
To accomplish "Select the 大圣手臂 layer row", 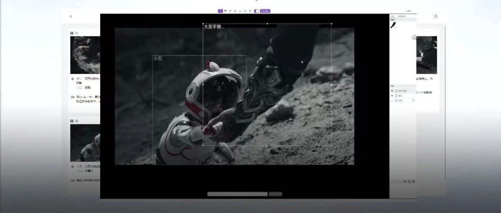I will (403, 91).
